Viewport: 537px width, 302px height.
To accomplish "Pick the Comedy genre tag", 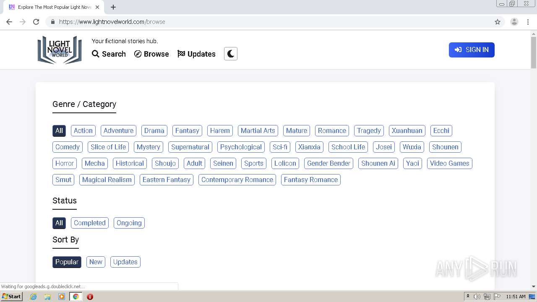I will (68, 147).
